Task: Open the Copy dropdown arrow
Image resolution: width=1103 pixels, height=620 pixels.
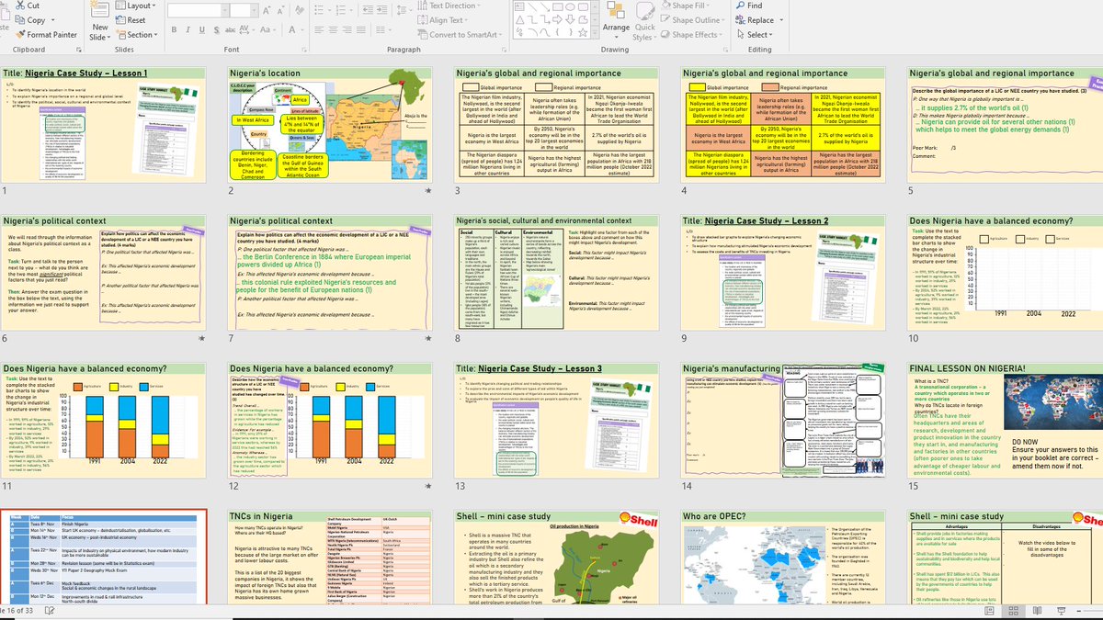Action: tap(52, 20)
